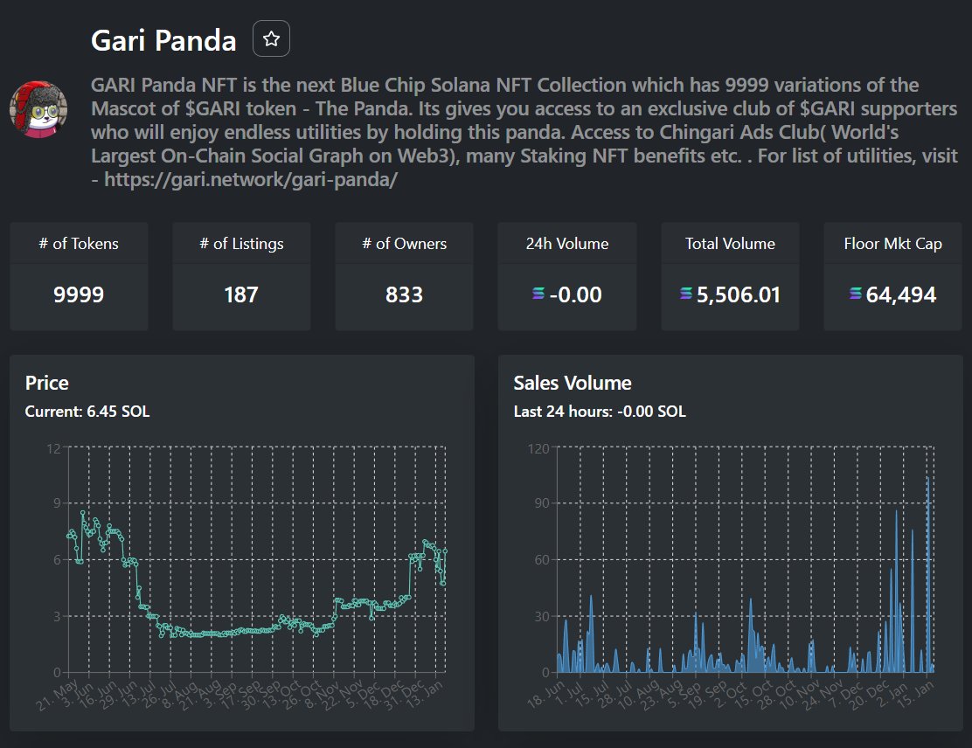Click the Gari Panda collection title
This screenshot has width=972, height=748.
(x=163, y=40)
